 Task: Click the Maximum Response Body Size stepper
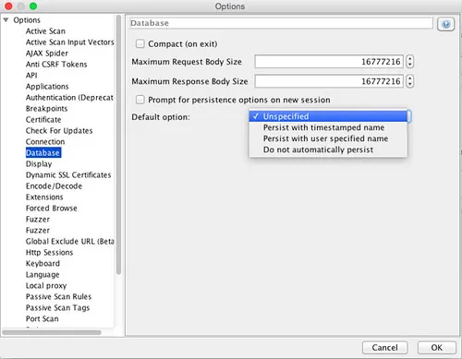[x=409, y=81]
